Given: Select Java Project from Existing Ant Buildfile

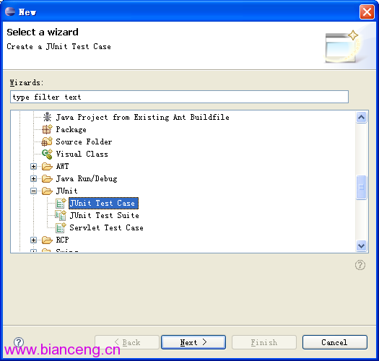Looking at the screenshot, I should pos(143,117).
